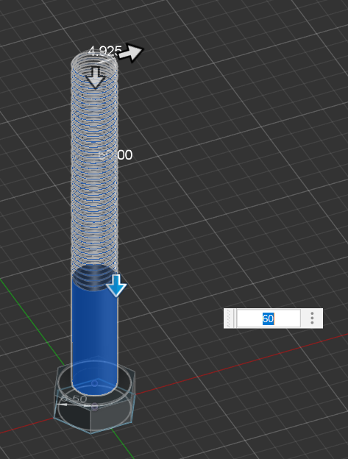The height and width of the screenshot is (459, 348).
Task: Open the three-dots menu beside value field
Action: (x=312, y=319)
